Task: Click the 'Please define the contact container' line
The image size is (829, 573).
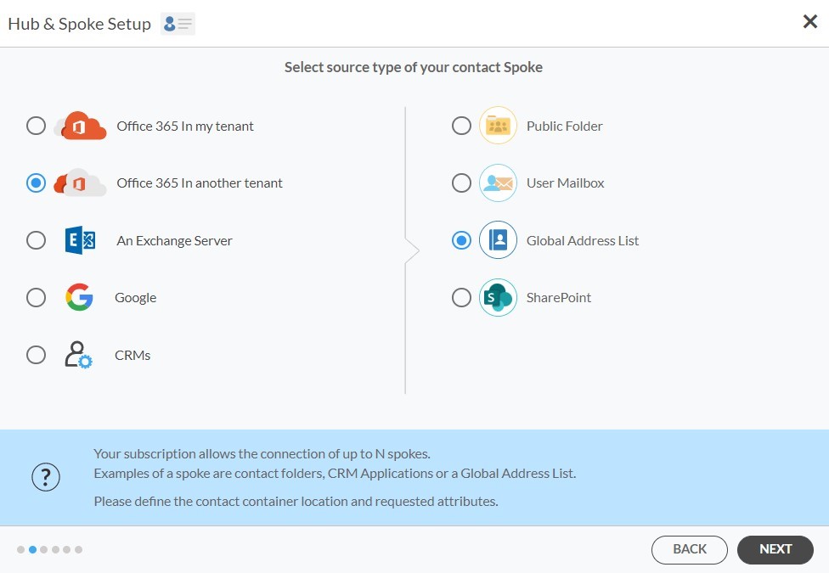Action: tap(296, 501)
